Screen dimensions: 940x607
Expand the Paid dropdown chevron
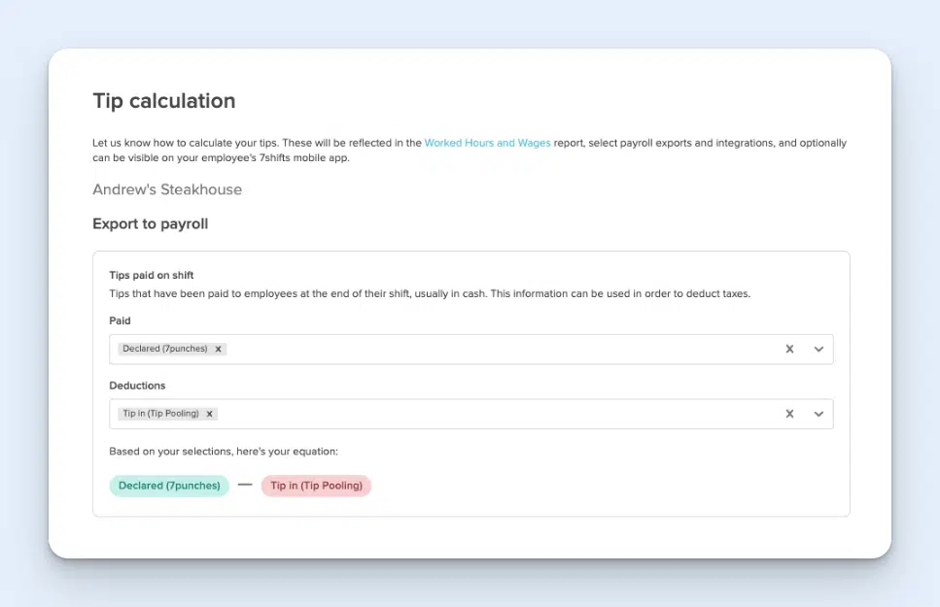[x=818, y=350]
